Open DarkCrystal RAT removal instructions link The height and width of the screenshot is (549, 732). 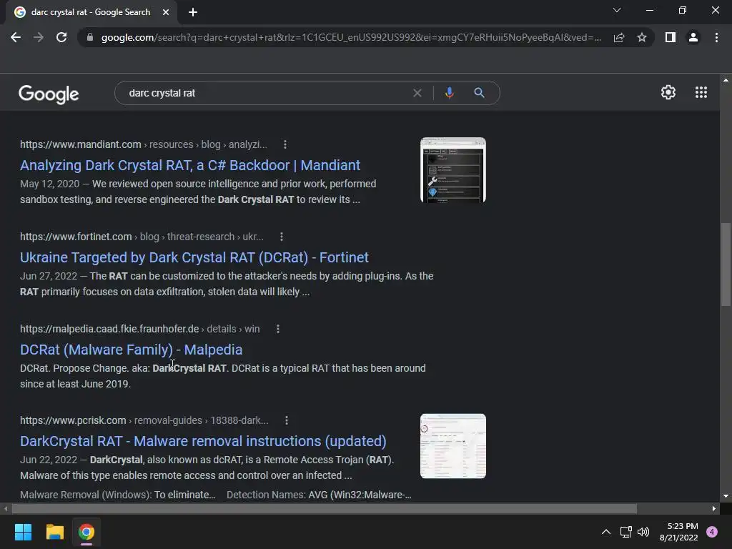coord(203,441)
